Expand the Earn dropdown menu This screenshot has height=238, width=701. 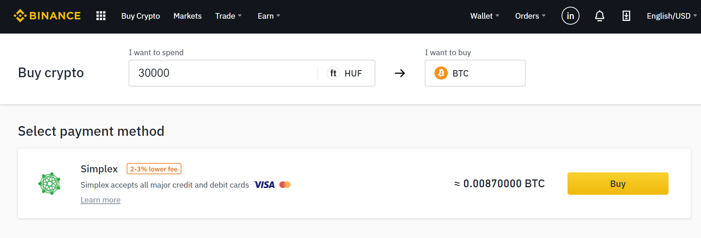[269, 16]
